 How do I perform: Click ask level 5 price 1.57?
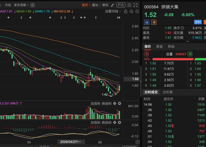coord(198,86)
